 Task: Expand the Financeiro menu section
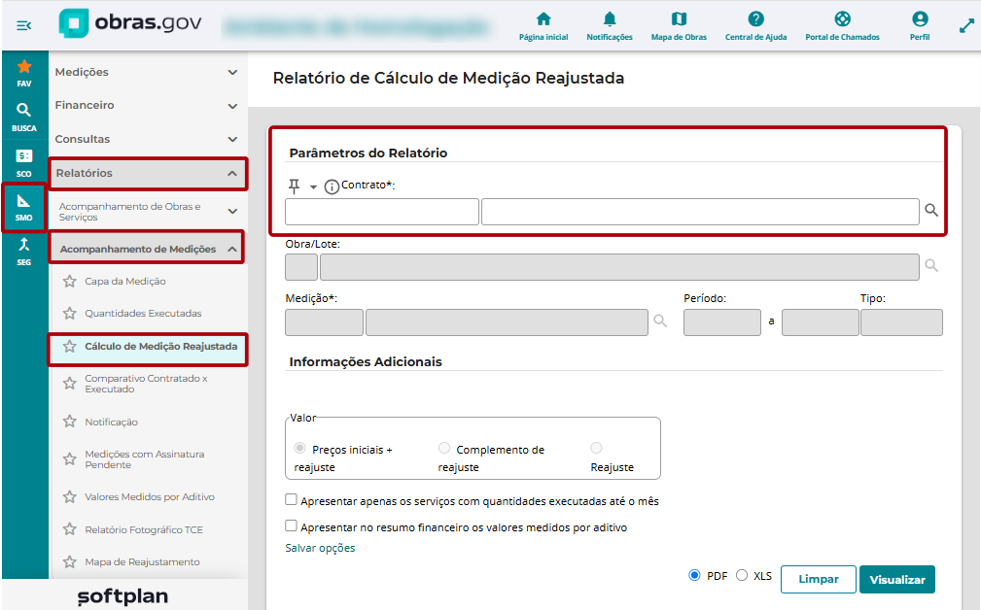(148, 105)
